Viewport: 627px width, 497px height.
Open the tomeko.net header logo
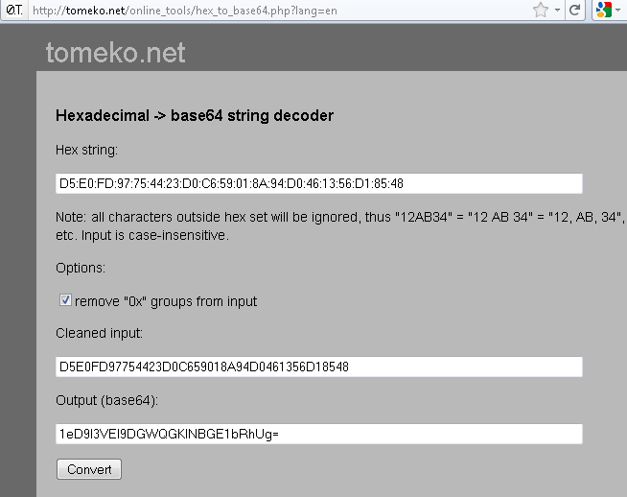click(x=116, y=53)
